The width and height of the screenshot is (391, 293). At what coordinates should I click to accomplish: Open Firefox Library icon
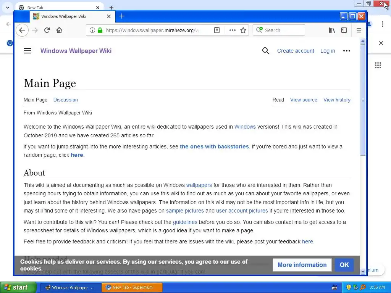[x=332, y=31]
